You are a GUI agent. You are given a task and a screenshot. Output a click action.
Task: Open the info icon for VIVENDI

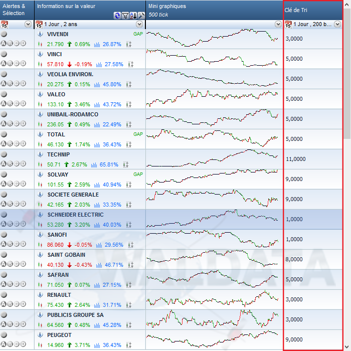(40, 34)
